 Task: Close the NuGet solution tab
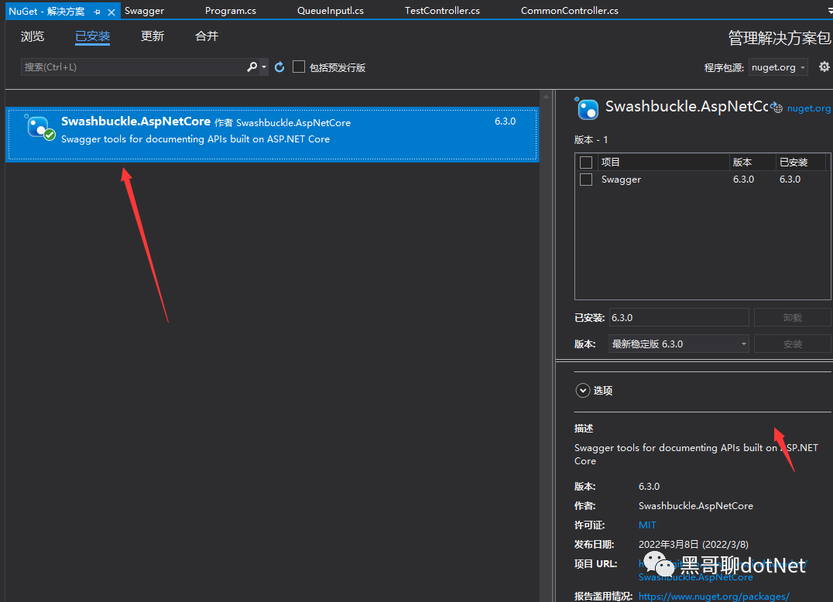(111, 11)
